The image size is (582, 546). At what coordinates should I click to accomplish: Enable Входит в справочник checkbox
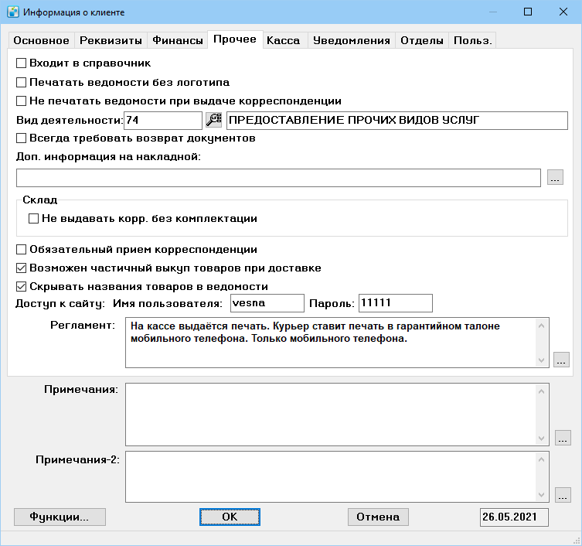click(21, 63)
